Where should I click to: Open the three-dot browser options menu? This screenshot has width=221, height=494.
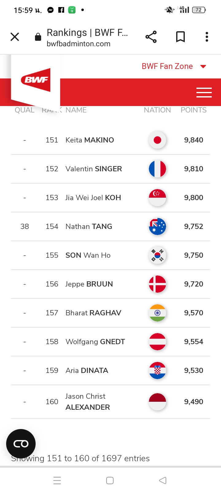click(207, 37)
